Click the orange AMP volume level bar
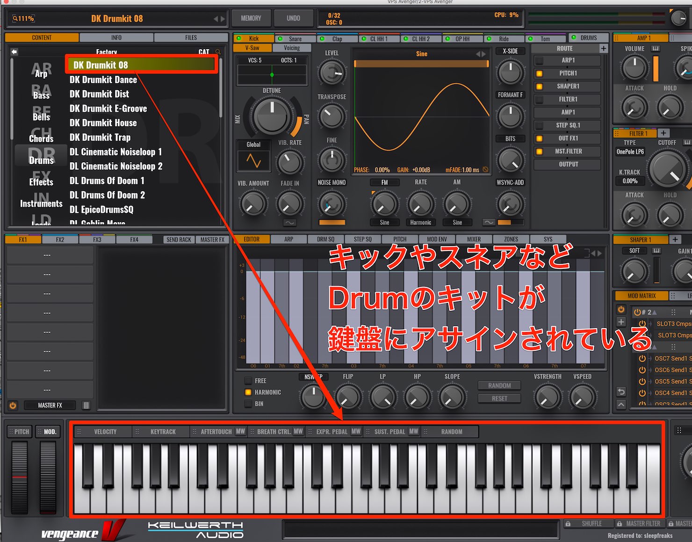Screen dimensions: 692x542 click(656, 68)
